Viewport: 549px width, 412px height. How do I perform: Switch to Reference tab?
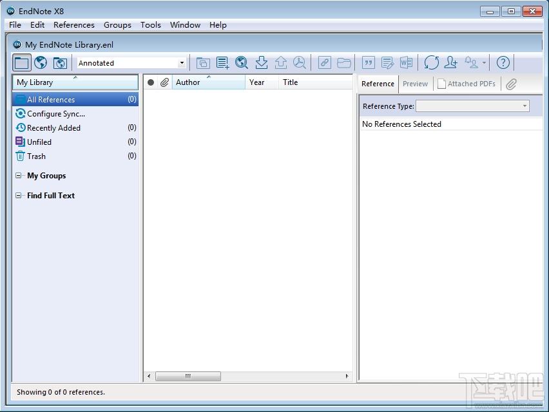point(378,84)
